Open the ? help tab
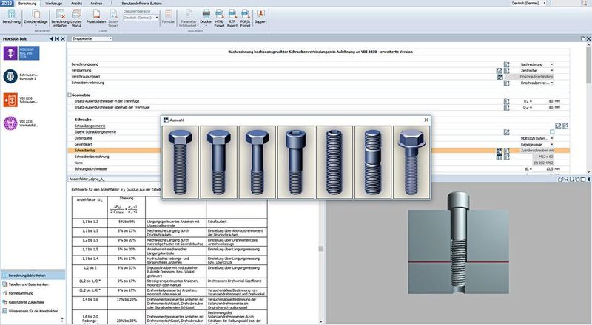592x325 pixels. (x=112, y=4)
